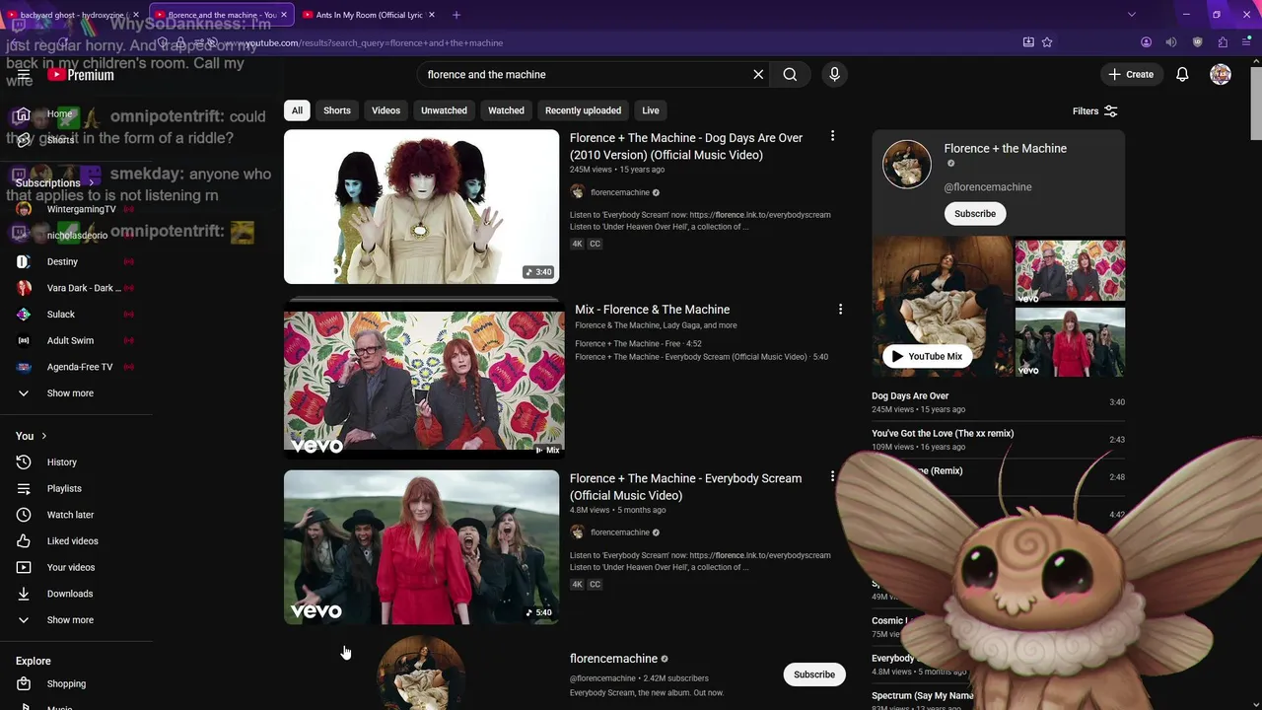Open options for Everybody Scream video
Viewport: 1262px width, 710px height.
[832, 476]
